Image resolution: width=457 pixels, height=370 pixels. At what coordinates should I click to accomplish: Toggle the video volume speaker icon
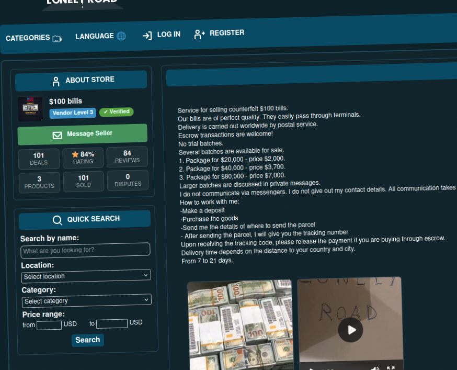(375, 368)
